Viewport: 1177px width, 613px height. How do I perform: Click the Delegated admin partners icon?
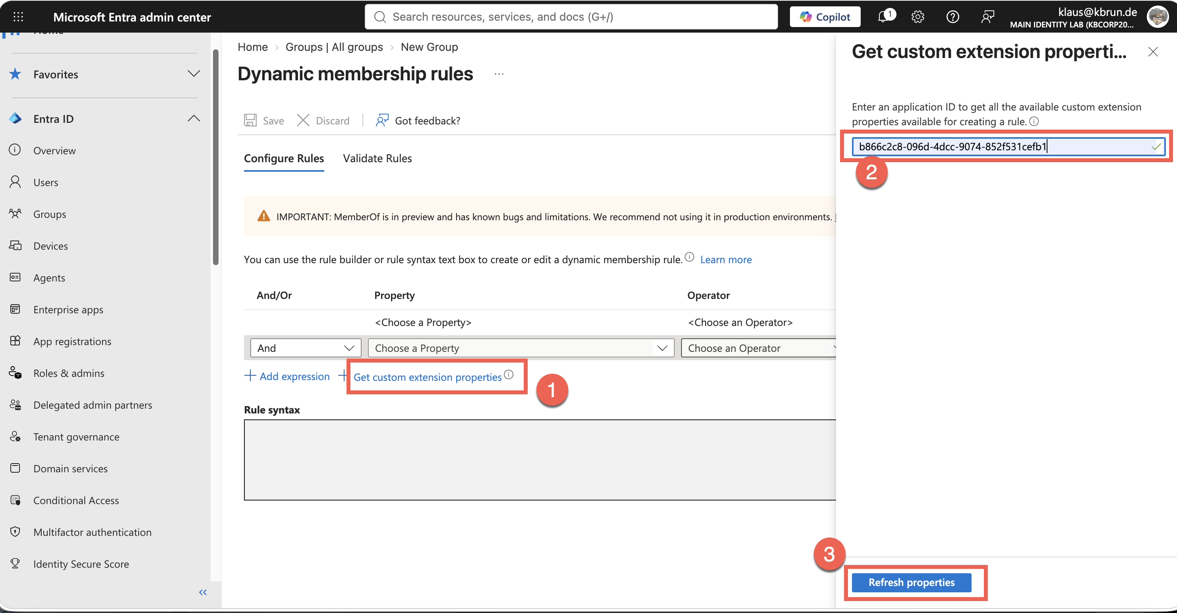tap(15, 405)
